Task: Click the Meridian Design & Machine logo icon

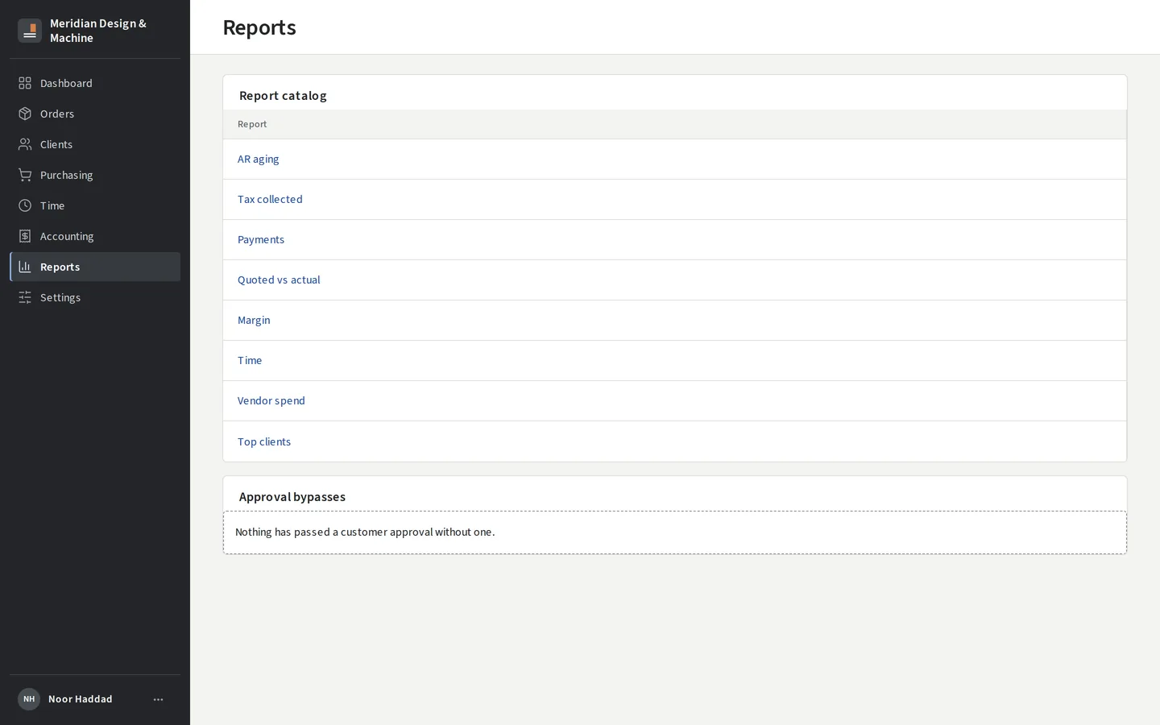Action: [30, 31]
